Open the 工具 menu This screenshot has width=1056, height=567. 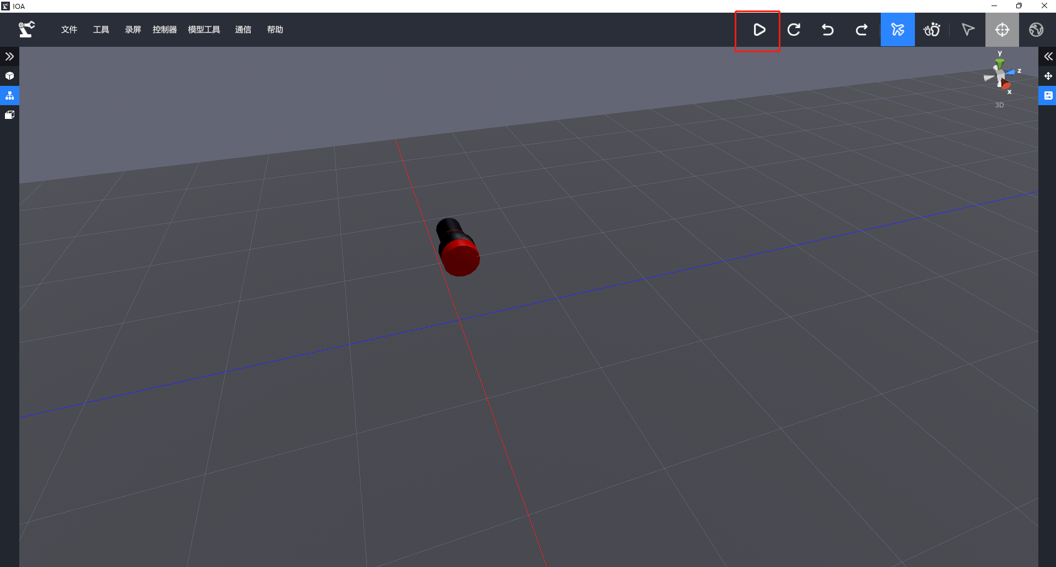point(101,30)
